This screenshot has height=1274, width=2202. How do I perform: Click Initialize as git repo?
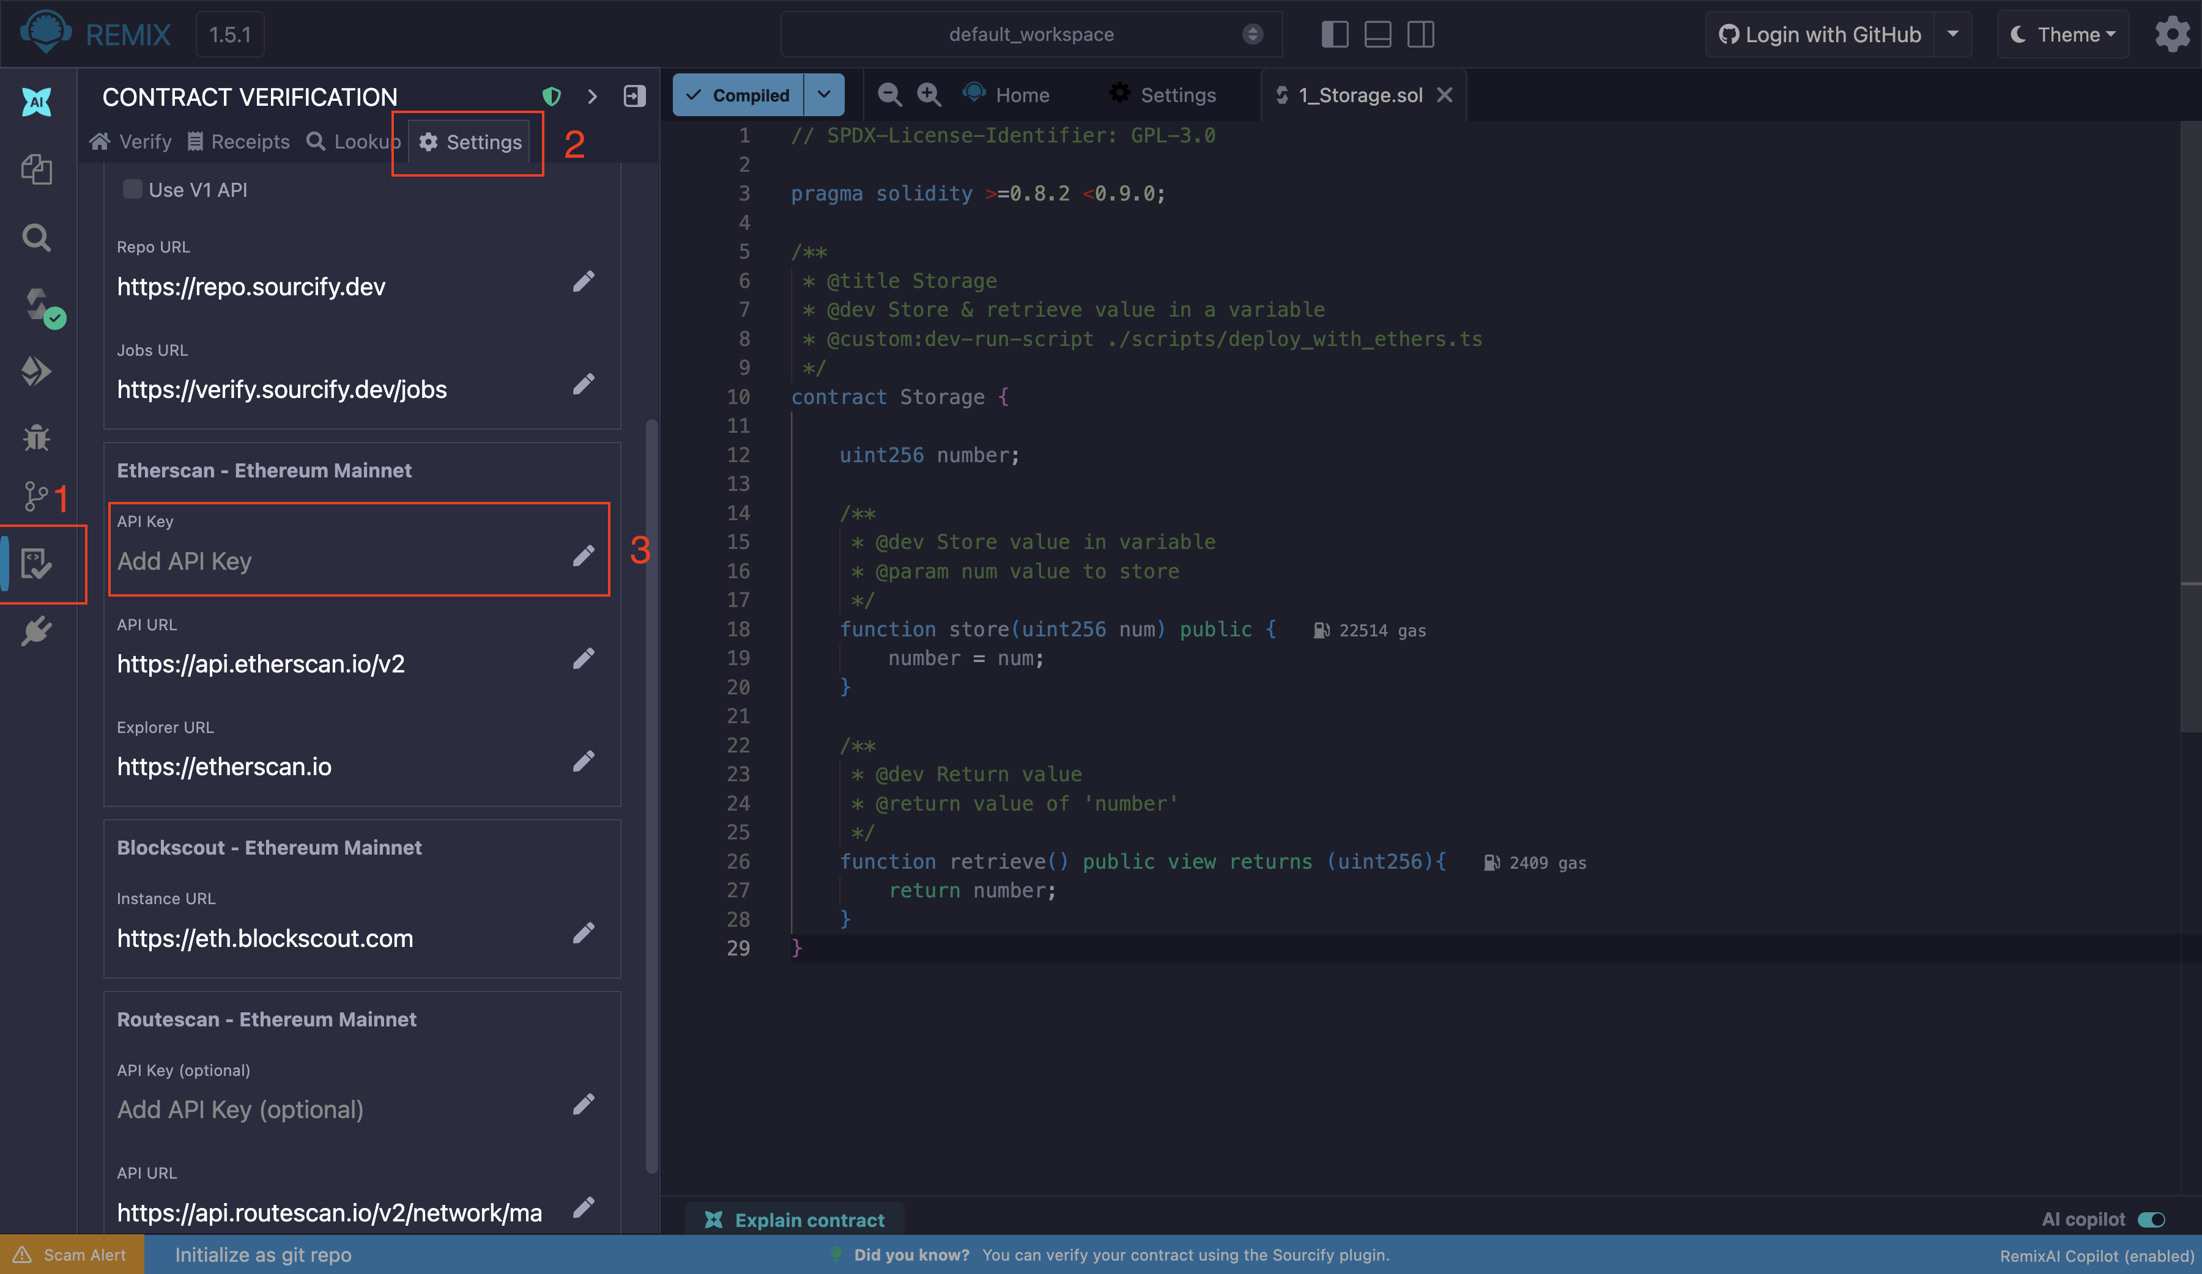263,1255
